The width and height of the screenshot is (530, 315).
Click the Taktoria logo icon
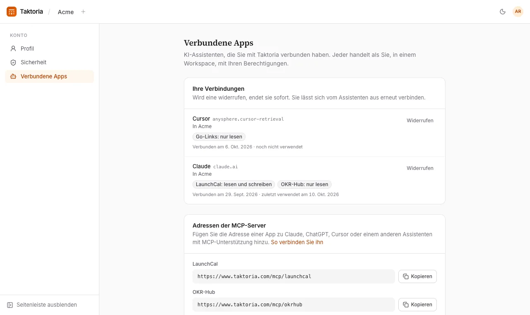click(x=12, y=12)
